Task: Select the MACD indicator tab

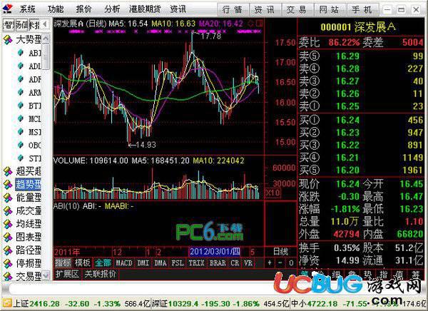Action: [124, 263]
